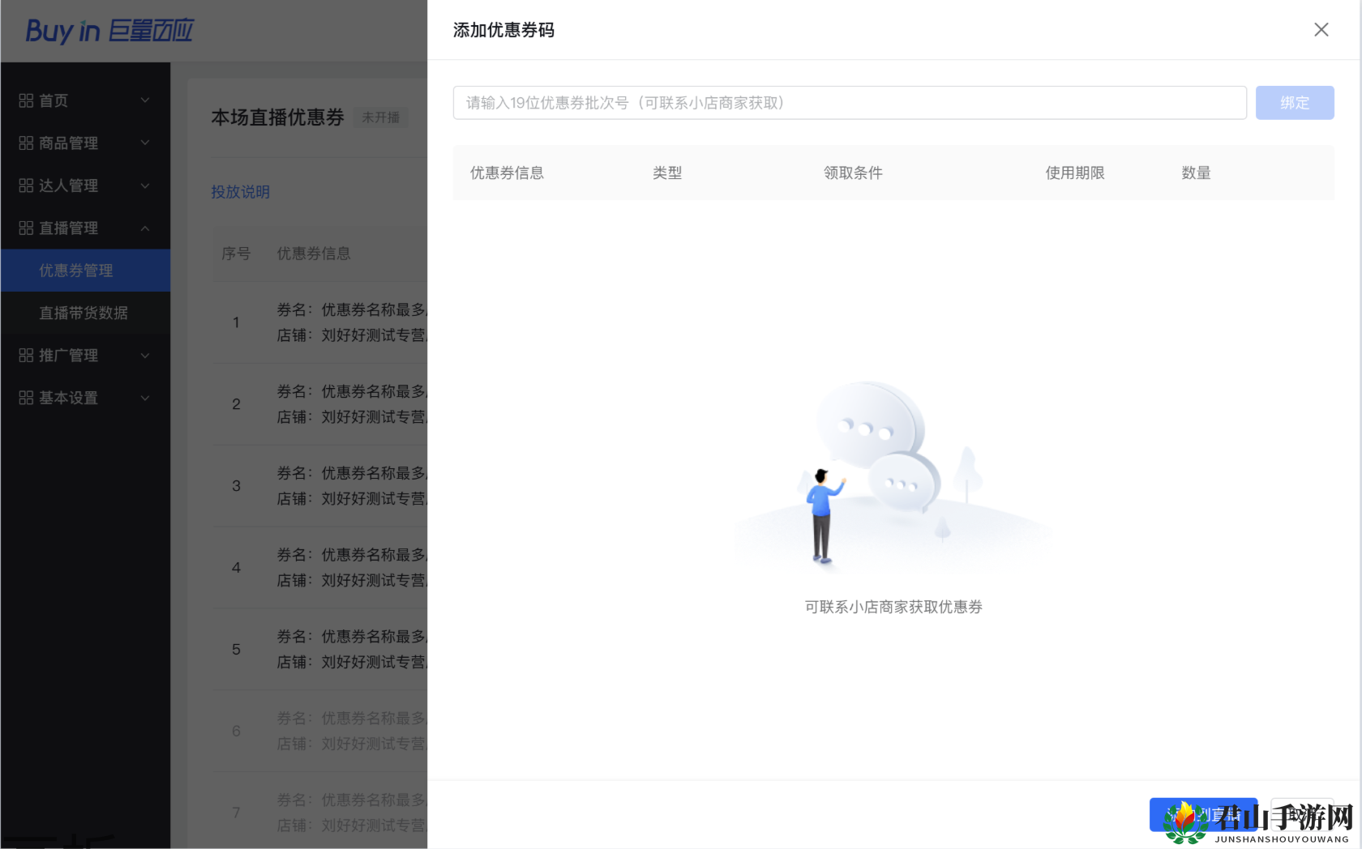Select coupon row number 7
The height and width of the screenshot is (849, 1362).
[320, 811]
